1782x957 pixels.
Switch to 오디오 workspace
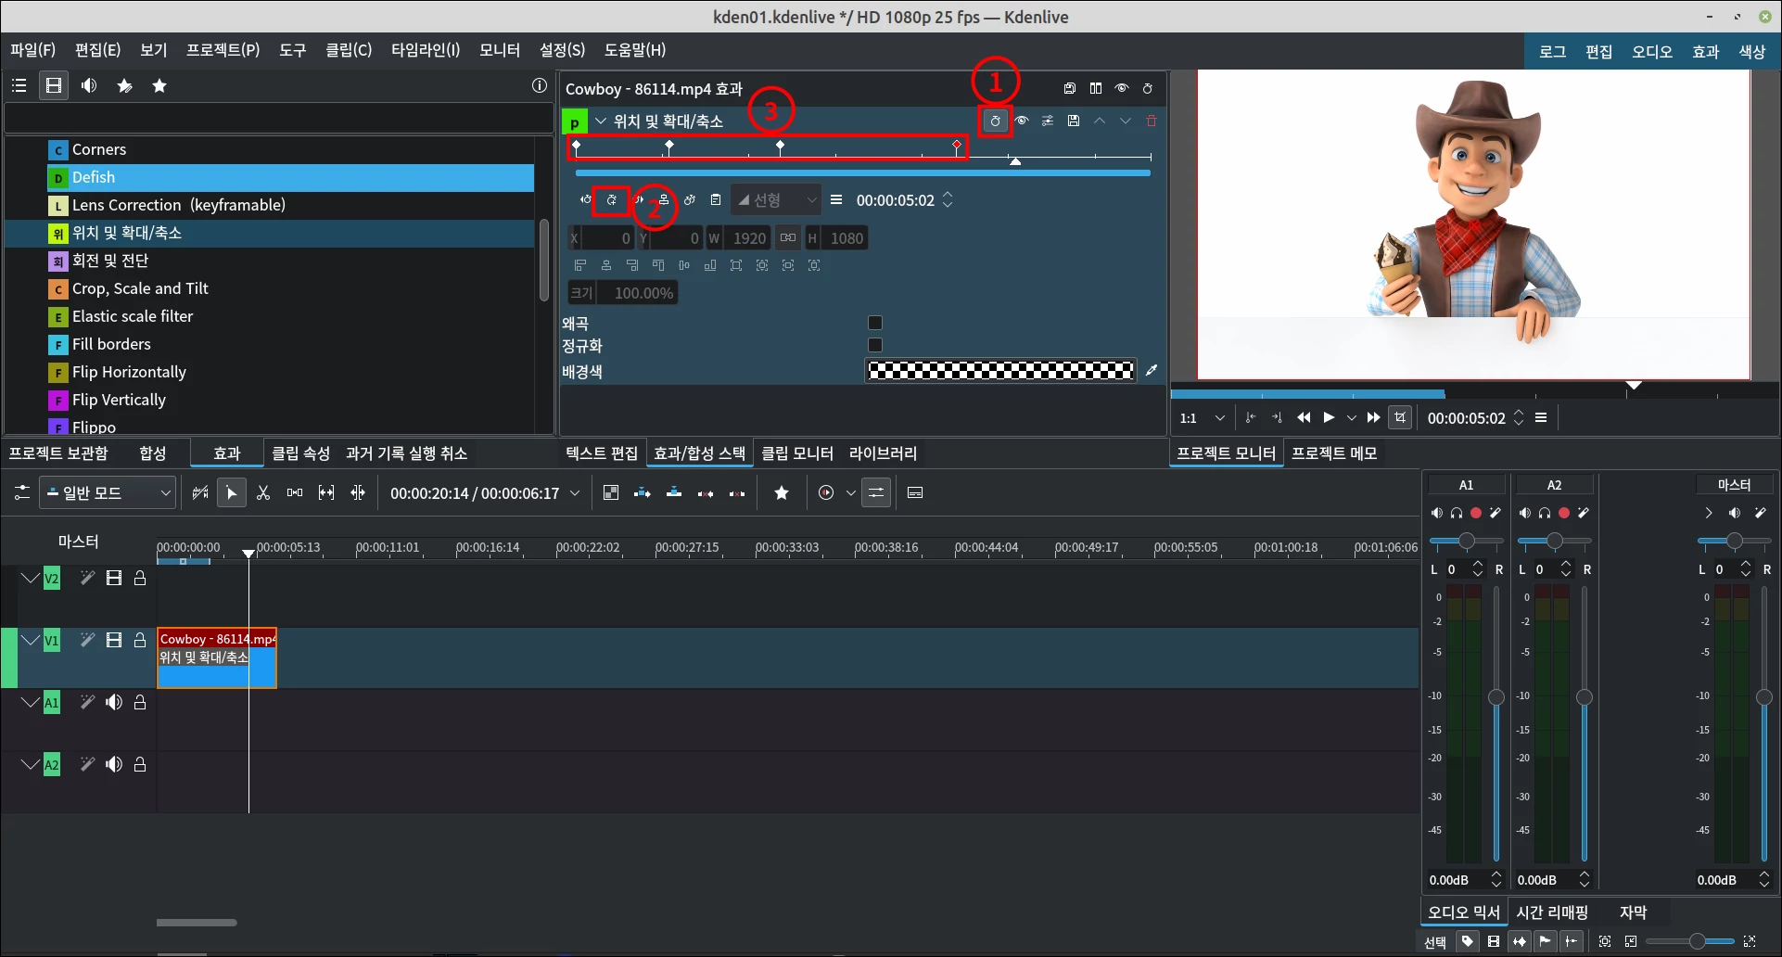pos(1652,52)
